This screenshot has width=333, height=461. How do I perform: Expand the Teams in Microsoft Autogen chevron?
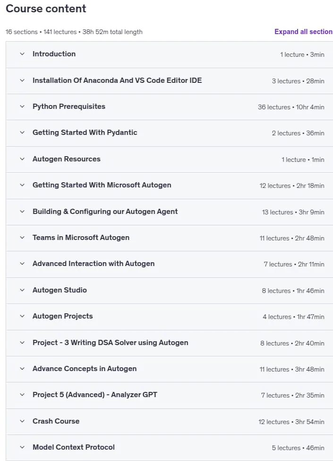[x=22, y=238]
